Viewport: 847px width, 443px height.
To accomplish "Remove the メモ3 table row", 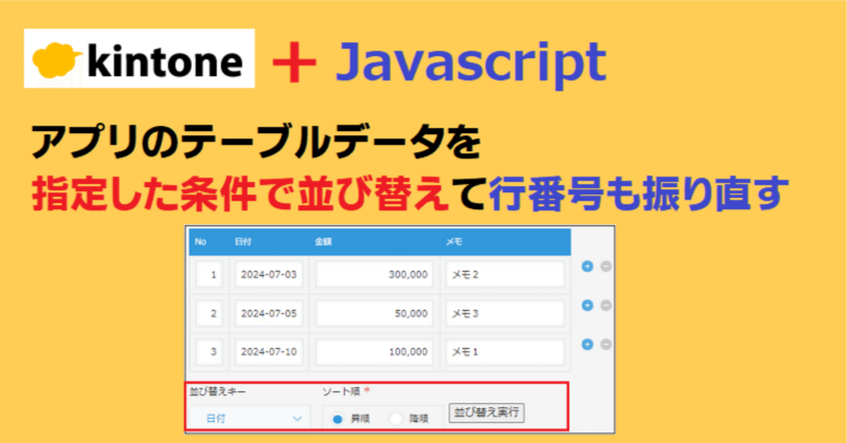I will click(605, 305).
